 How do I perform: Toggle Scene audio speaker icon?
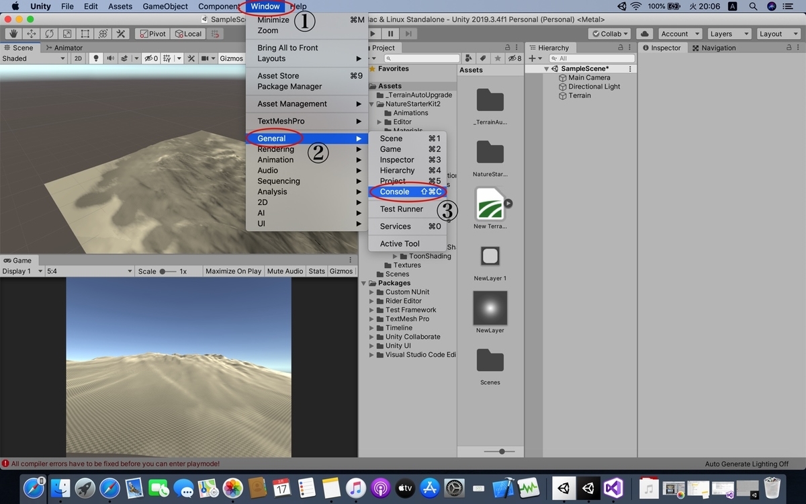[x=109, y=58]
